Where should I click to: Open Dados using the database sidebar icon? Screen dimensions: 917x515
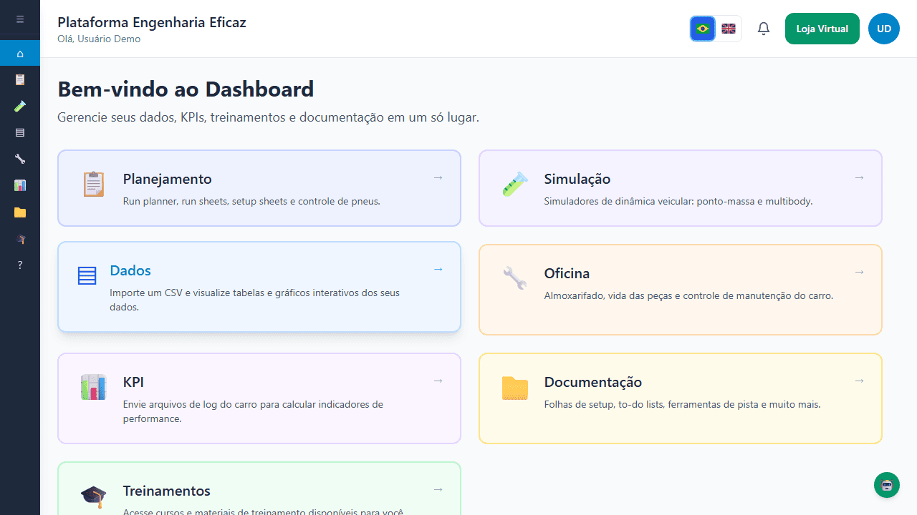click(19, 132)
